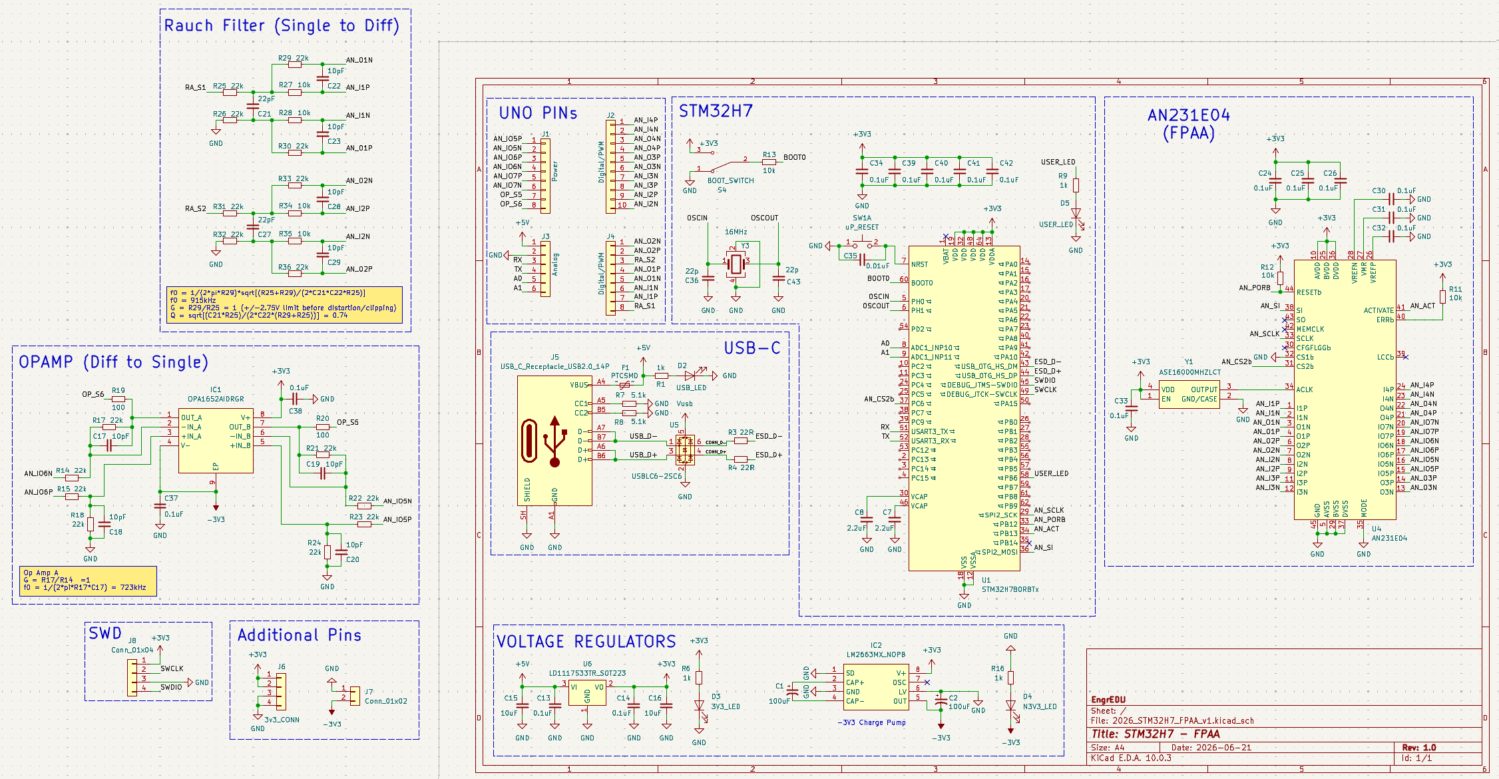The height and width of the screenshot is (779, 1499).
Task: Select the 'SWDIO' label on SWD connector
Action: [x=171, y=687]
